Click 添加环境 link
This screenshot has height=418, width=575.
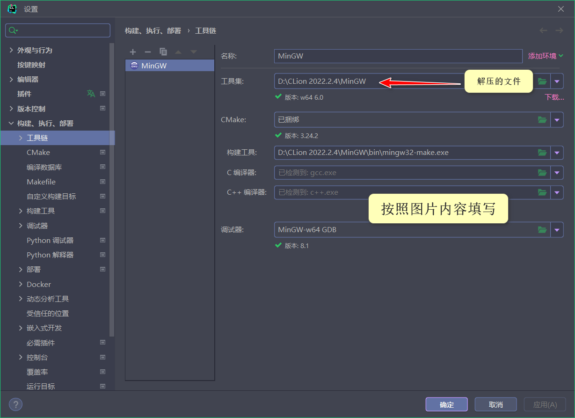click(546, 56)
